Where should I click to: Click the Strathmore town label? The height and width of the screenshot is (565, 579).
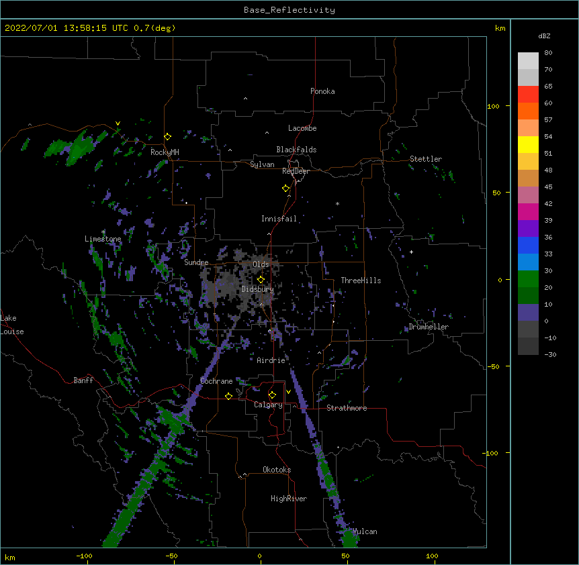tap(347, 408)
